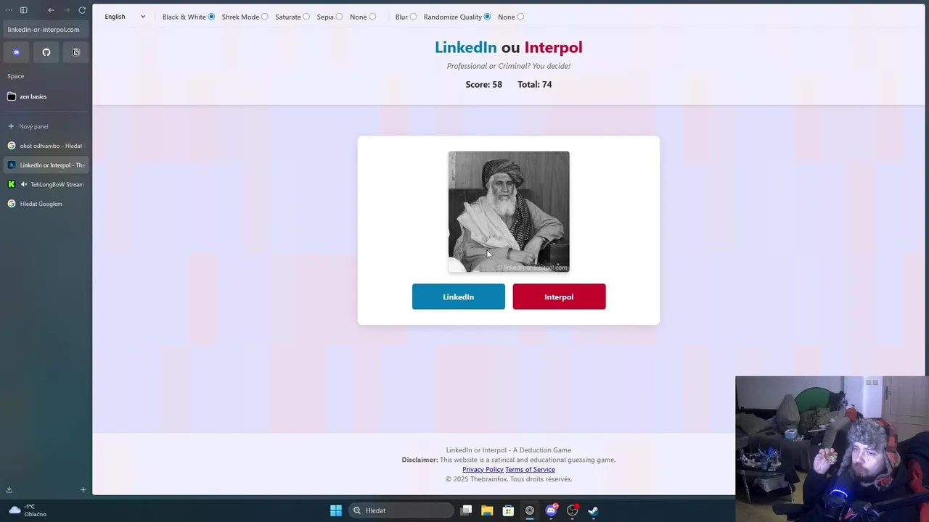The height and width of the screenshot is (522, 929).
Task: Open the weather widget in taskbar
Action: (x=28, y=510)
